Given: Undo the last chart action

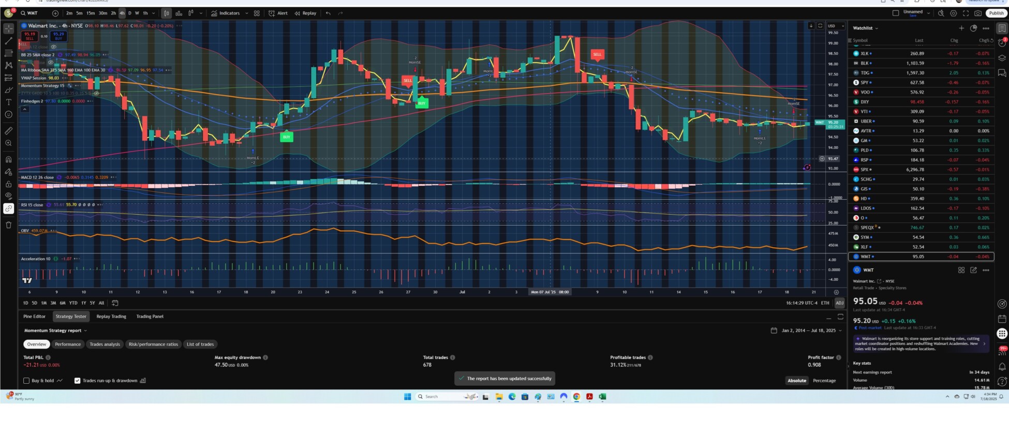Looking at the screenshot, I should (328, 13).
